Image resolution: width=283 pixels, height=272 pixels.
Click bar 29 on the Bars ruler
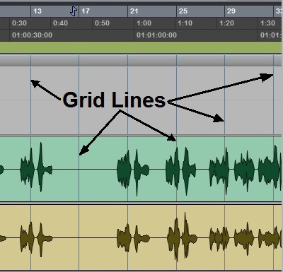231,11
